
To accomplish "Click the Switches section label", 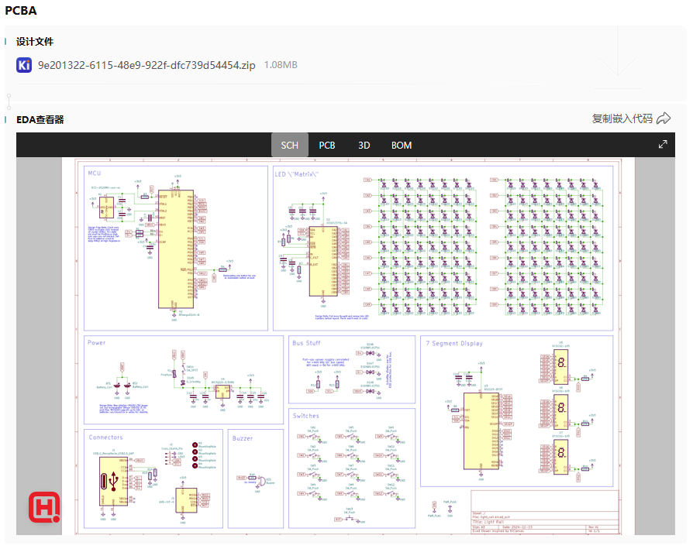I will point(306,416).
